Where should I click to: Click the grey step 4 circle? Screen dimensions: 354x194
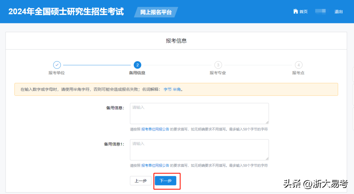click(x=298, y=65)
